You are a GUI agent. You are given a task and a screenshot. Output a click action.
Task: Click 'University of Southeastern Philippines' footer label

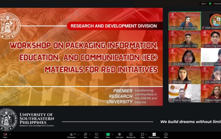coord(37,118)
